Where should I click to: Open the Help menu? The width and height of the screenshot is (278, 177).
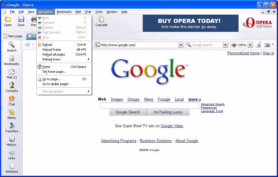(x=124, y=12)
